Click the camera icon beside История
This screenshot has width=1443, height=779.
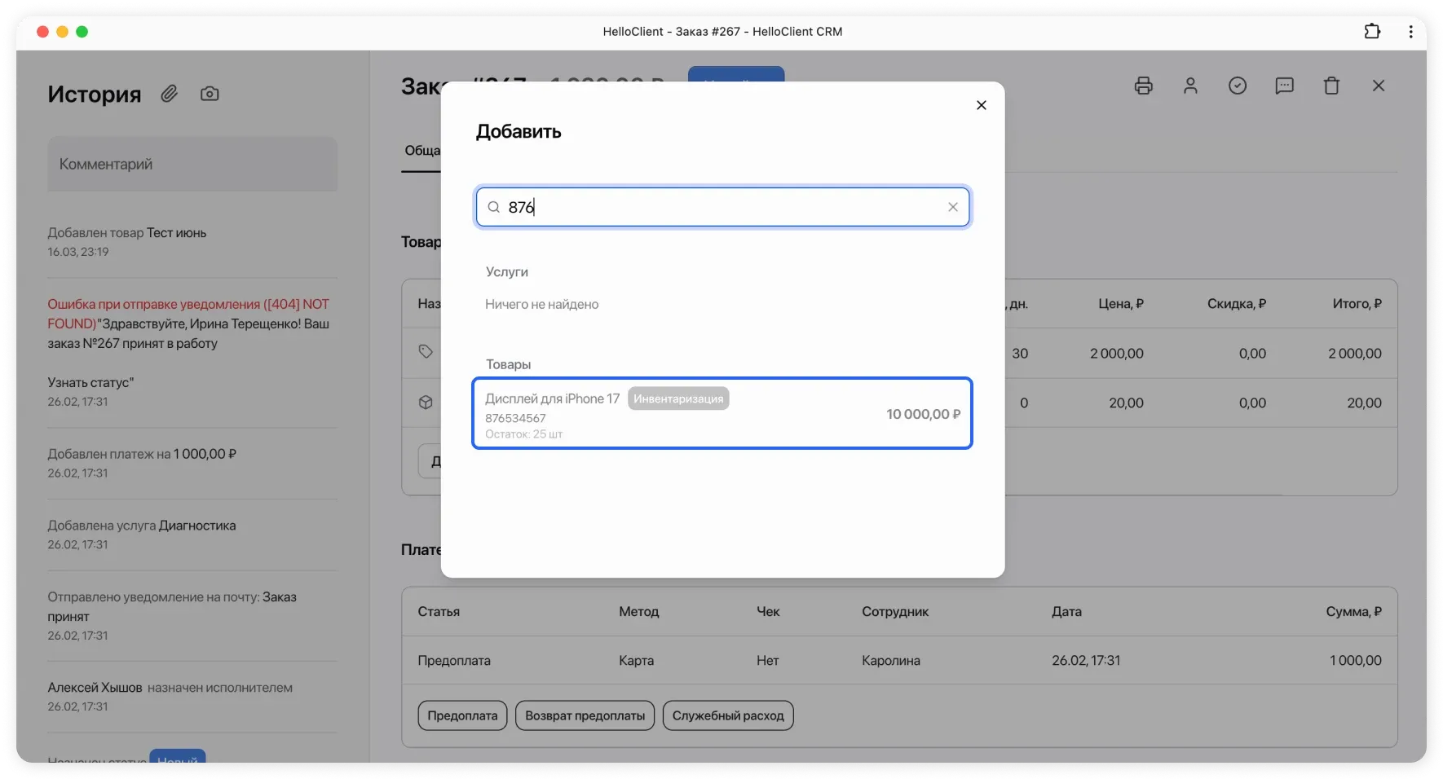(x=210, y=94)
